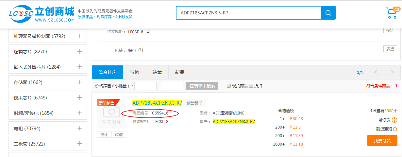Sort results by 新品

[x=180, y=72]
